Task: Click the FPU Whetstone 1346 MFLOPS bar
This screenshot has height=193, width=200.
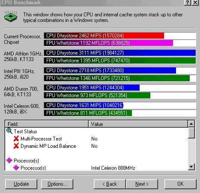Action: click(117, 78)
